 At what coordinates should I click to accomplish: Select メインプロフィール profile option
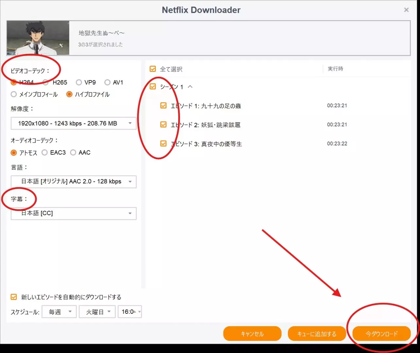[14, 94]
